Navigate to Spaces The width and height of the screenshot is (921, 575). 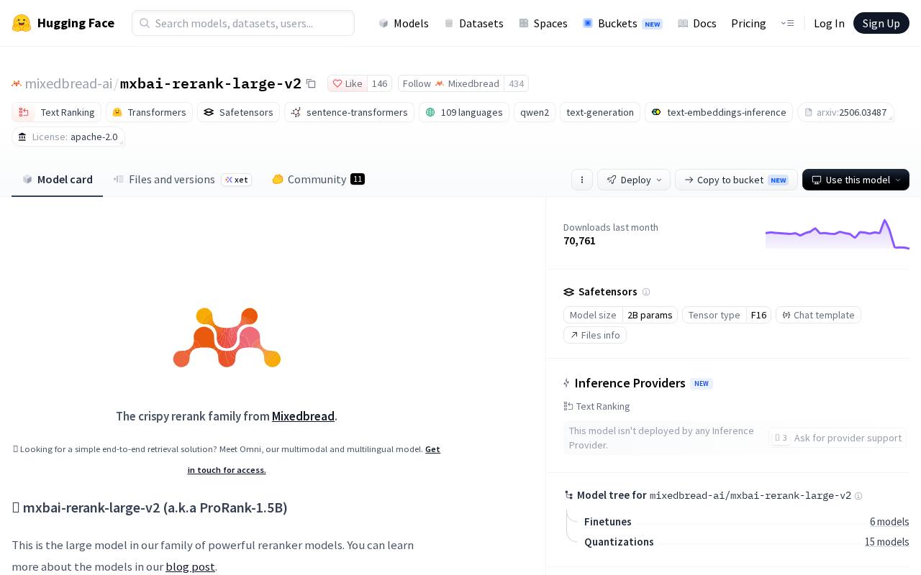click(x=543, y=23)
